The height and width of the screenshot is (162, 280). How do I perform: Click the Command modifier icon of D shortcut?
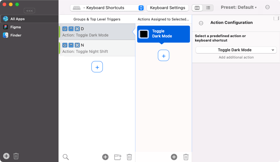click(77, 29)
